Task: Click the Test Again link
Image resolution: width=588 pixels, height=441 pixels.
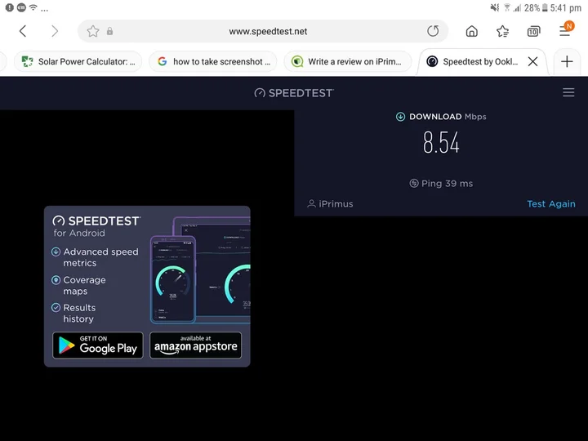Action: click(550, 204)
